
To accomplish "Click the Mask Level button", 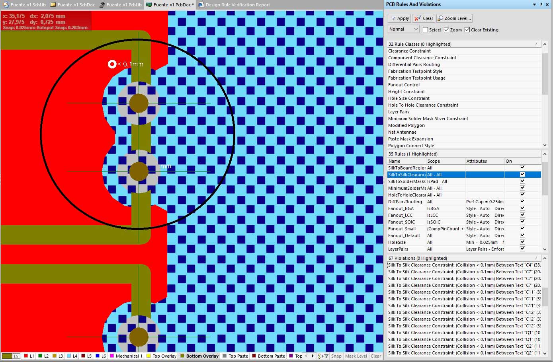I will 356,356.
